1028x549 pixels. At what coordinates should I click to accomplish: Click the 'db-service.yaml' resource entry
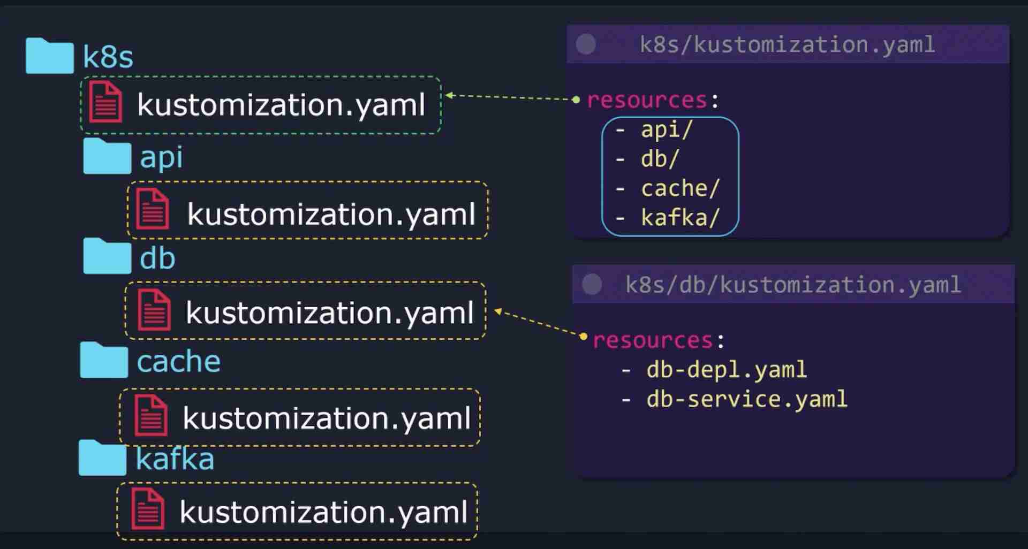click(747, 400)
